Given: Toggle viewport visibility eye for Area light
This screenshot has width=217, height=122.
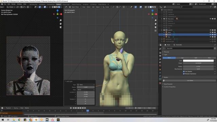Looking at the screenshot, I should tap(211, 33).
